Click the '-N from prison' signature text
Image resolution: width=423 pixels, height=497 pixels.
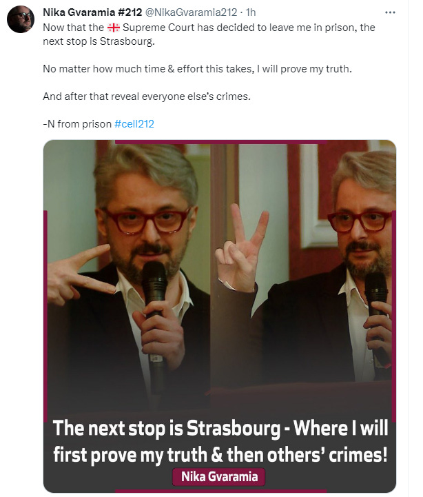pyautogui.click(x=77, y=123)
